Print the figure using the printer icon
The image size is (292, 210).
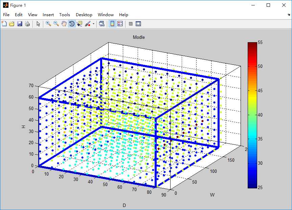click(27, 24)
